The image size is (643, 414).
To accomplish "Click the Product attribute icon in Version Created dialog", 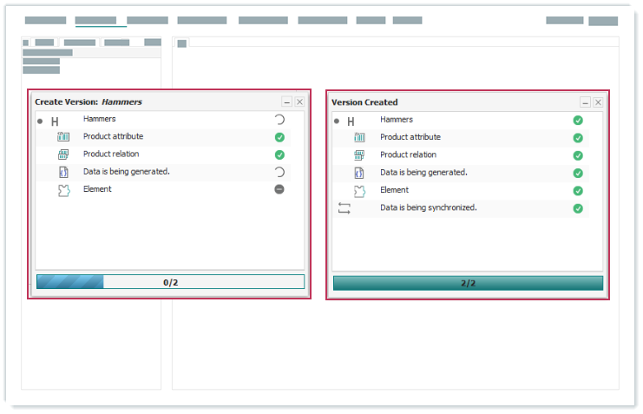I will 359,138.
